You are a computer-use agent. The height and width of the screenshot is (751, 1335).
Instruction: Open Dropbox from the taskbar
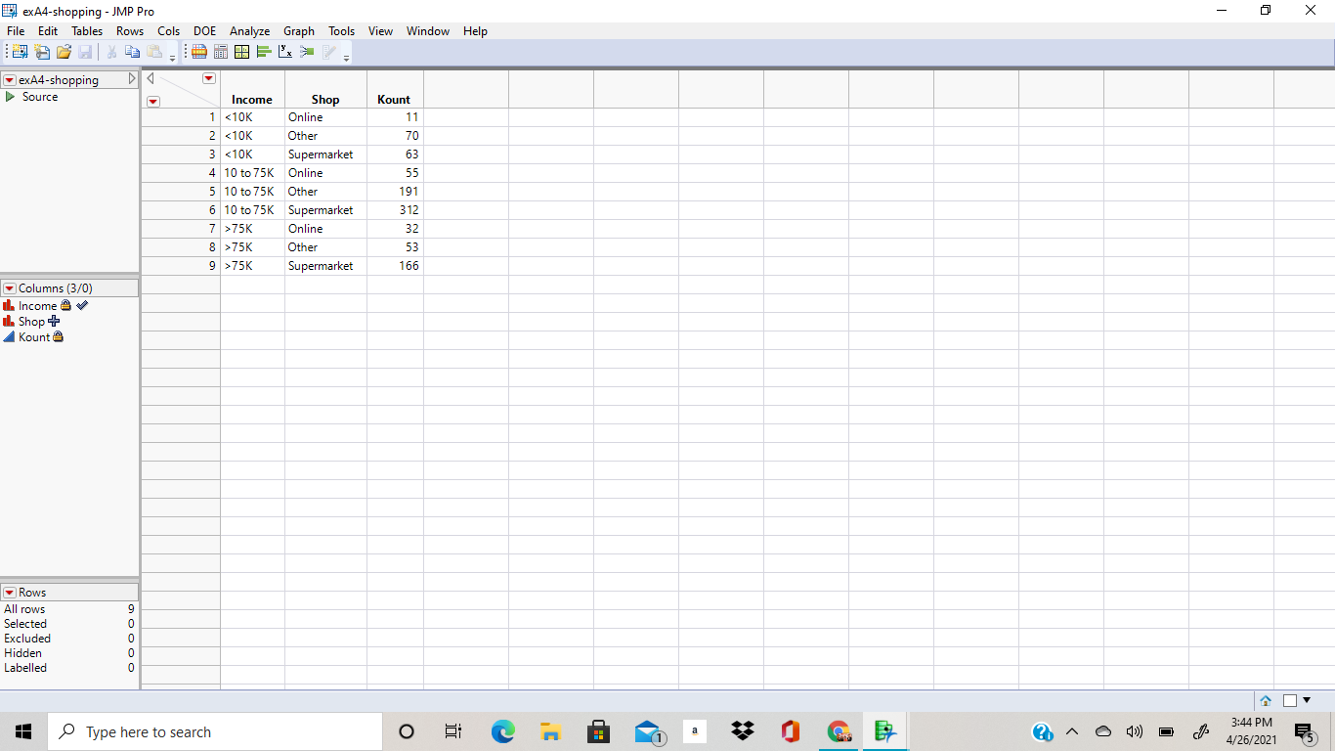pyautogui.click(x=743, y=731)
